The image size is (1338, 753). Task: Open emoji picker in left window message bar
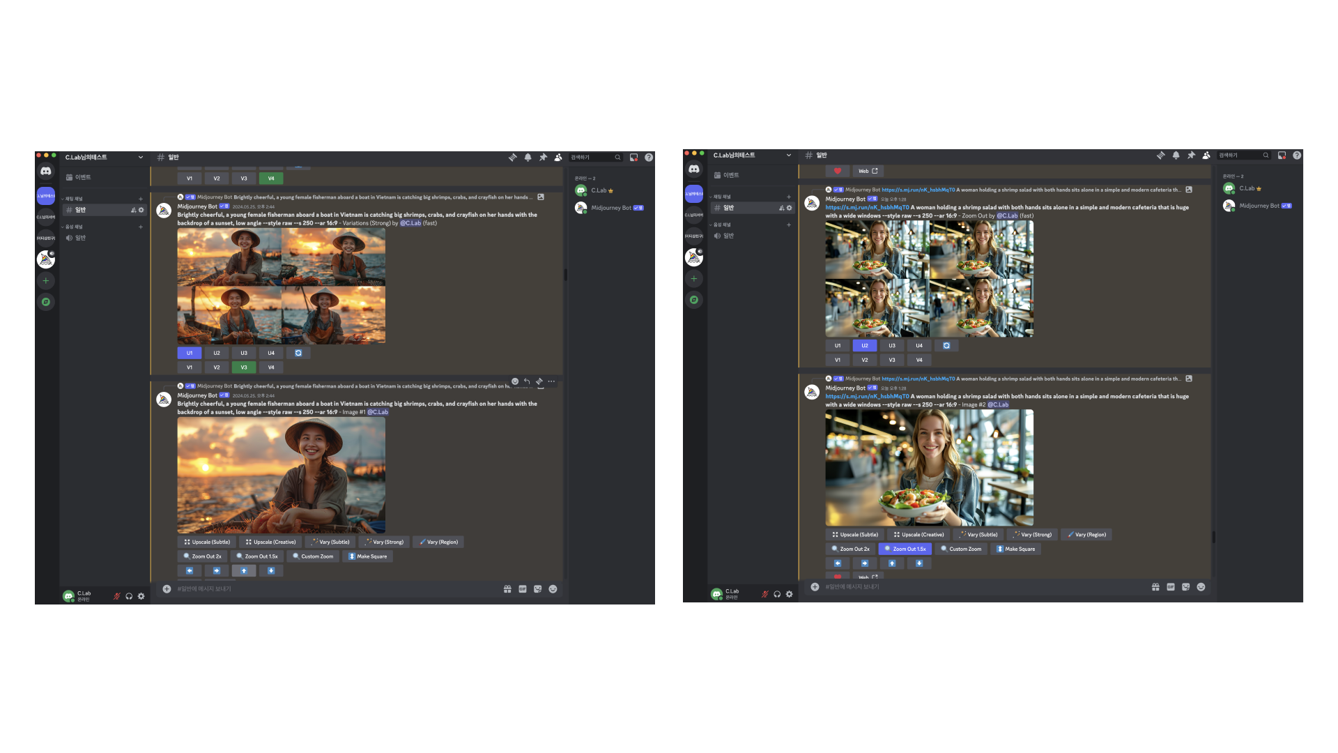[553, 589]
